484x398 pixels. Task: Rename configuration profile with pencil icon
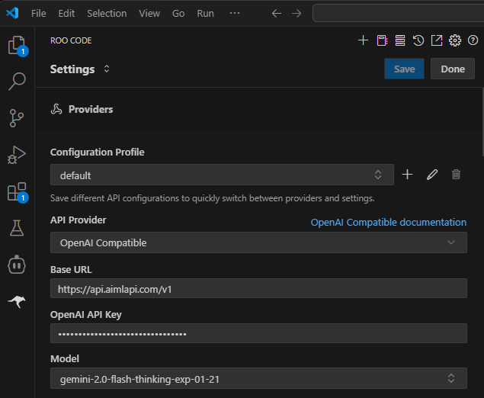click(432, 175)
